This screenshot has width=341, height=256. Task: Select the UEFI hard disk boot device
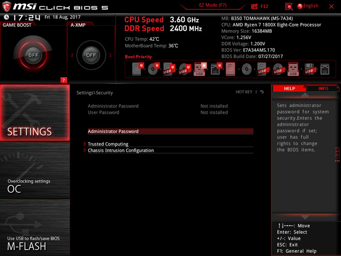138,69
